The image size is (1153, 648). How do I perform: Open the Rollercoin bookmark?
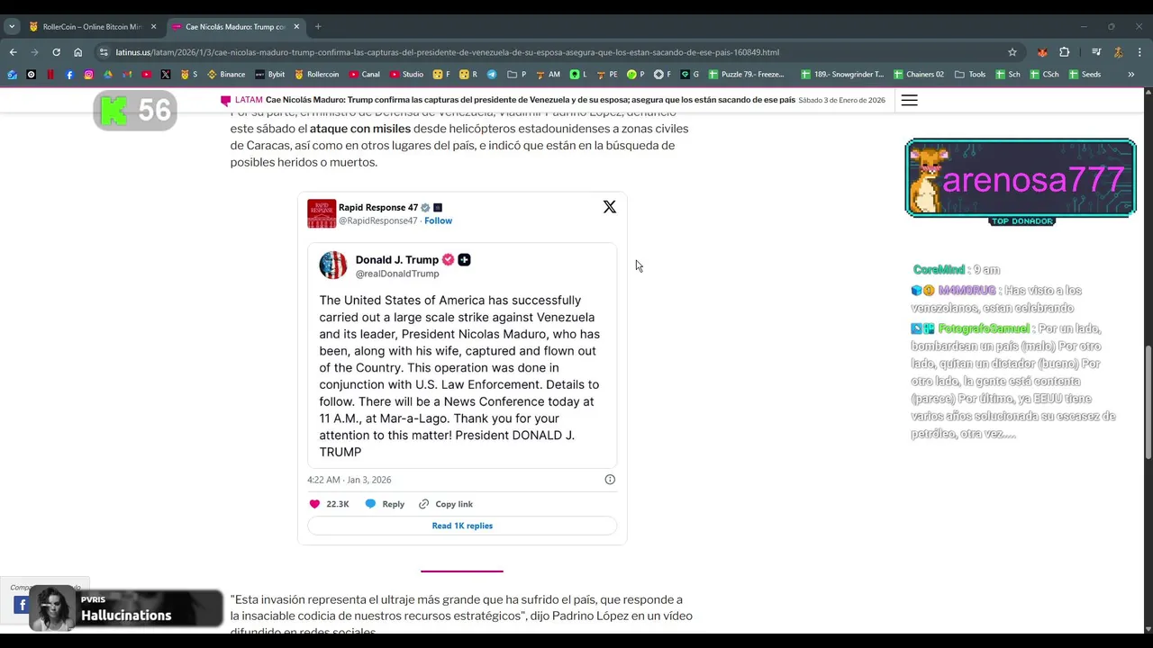[316, 75]
